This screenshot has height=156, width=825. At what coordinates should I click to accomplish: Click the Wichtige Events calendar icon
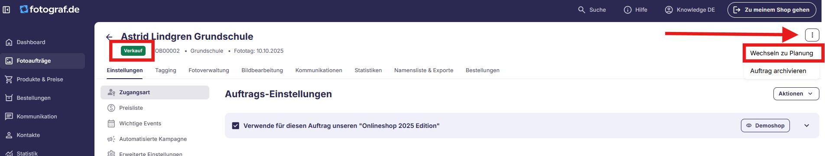click(111, 124)
